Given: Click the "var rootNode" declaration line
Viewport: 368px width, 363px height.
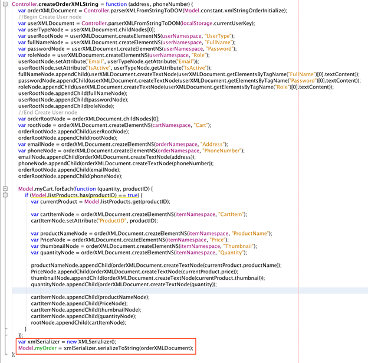Looking at the screenshot, I should pyautogui.click(x=115, y=125).
